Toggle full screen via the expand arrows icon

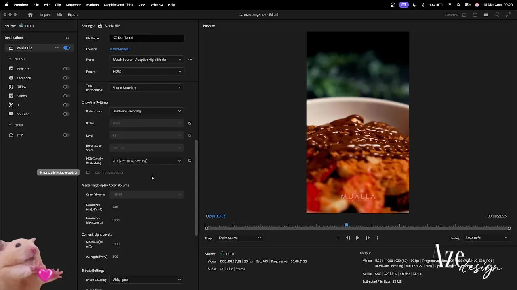click(508, 15)
